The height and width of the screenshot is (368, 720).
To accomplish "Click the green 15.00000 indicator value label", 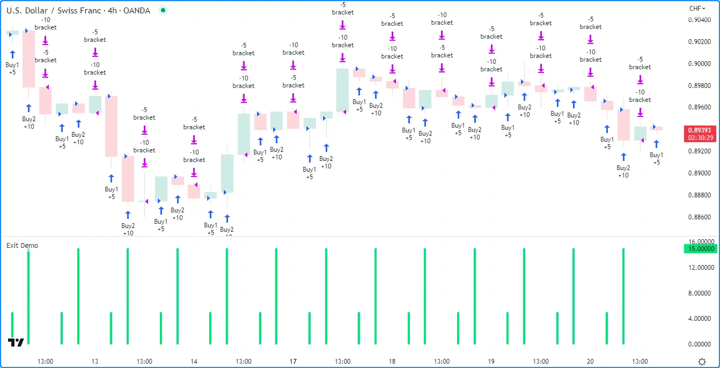I will point(700,249).
